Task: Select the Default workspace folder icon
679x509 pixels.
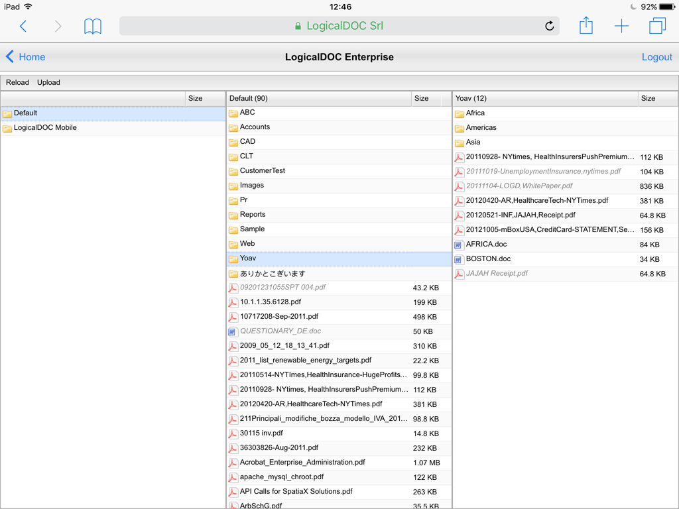Action: click(x=7, y=114)
